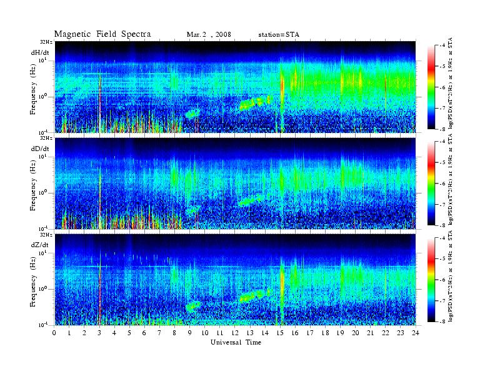This screenshot has height=382, width=495.
Task: Click the "-7" value on dD/dt color scale
Action: pyautogui.click(x=442, y=205)
